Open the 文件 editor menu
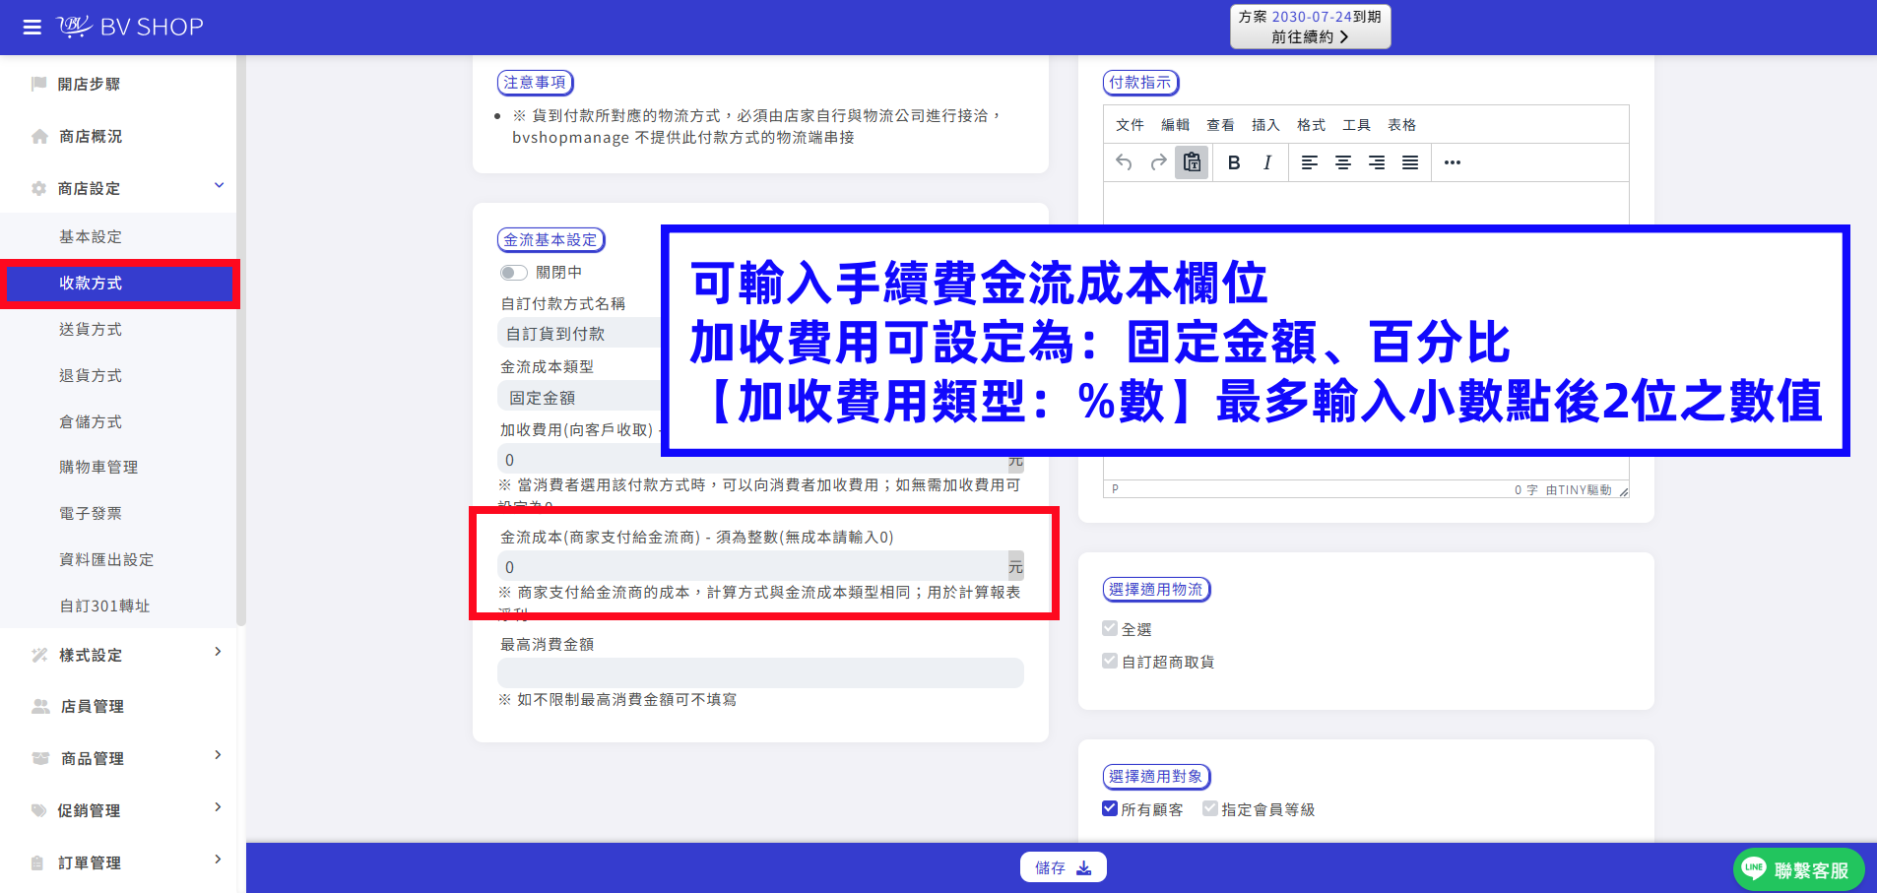This screenshot has height=893, width=1877. point(1130,125)
